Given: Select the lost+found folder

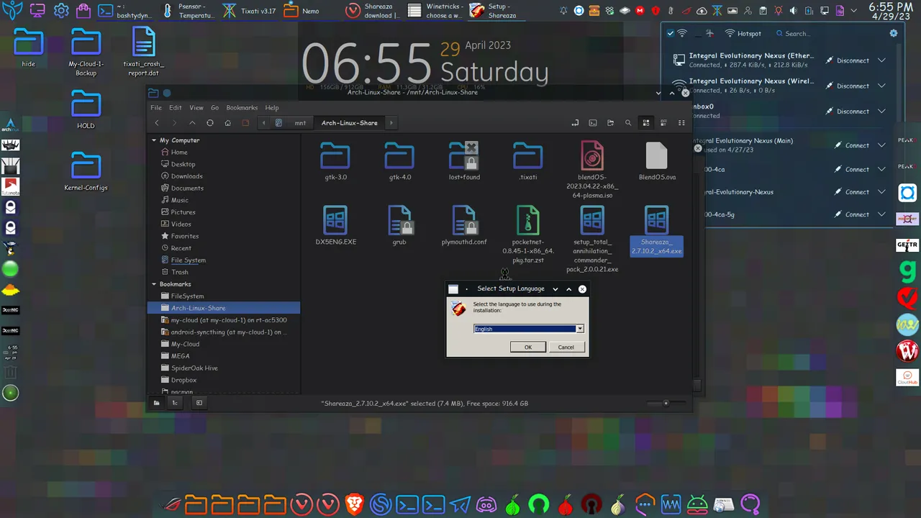Looking at the screenshot, I should pos(464,155).
